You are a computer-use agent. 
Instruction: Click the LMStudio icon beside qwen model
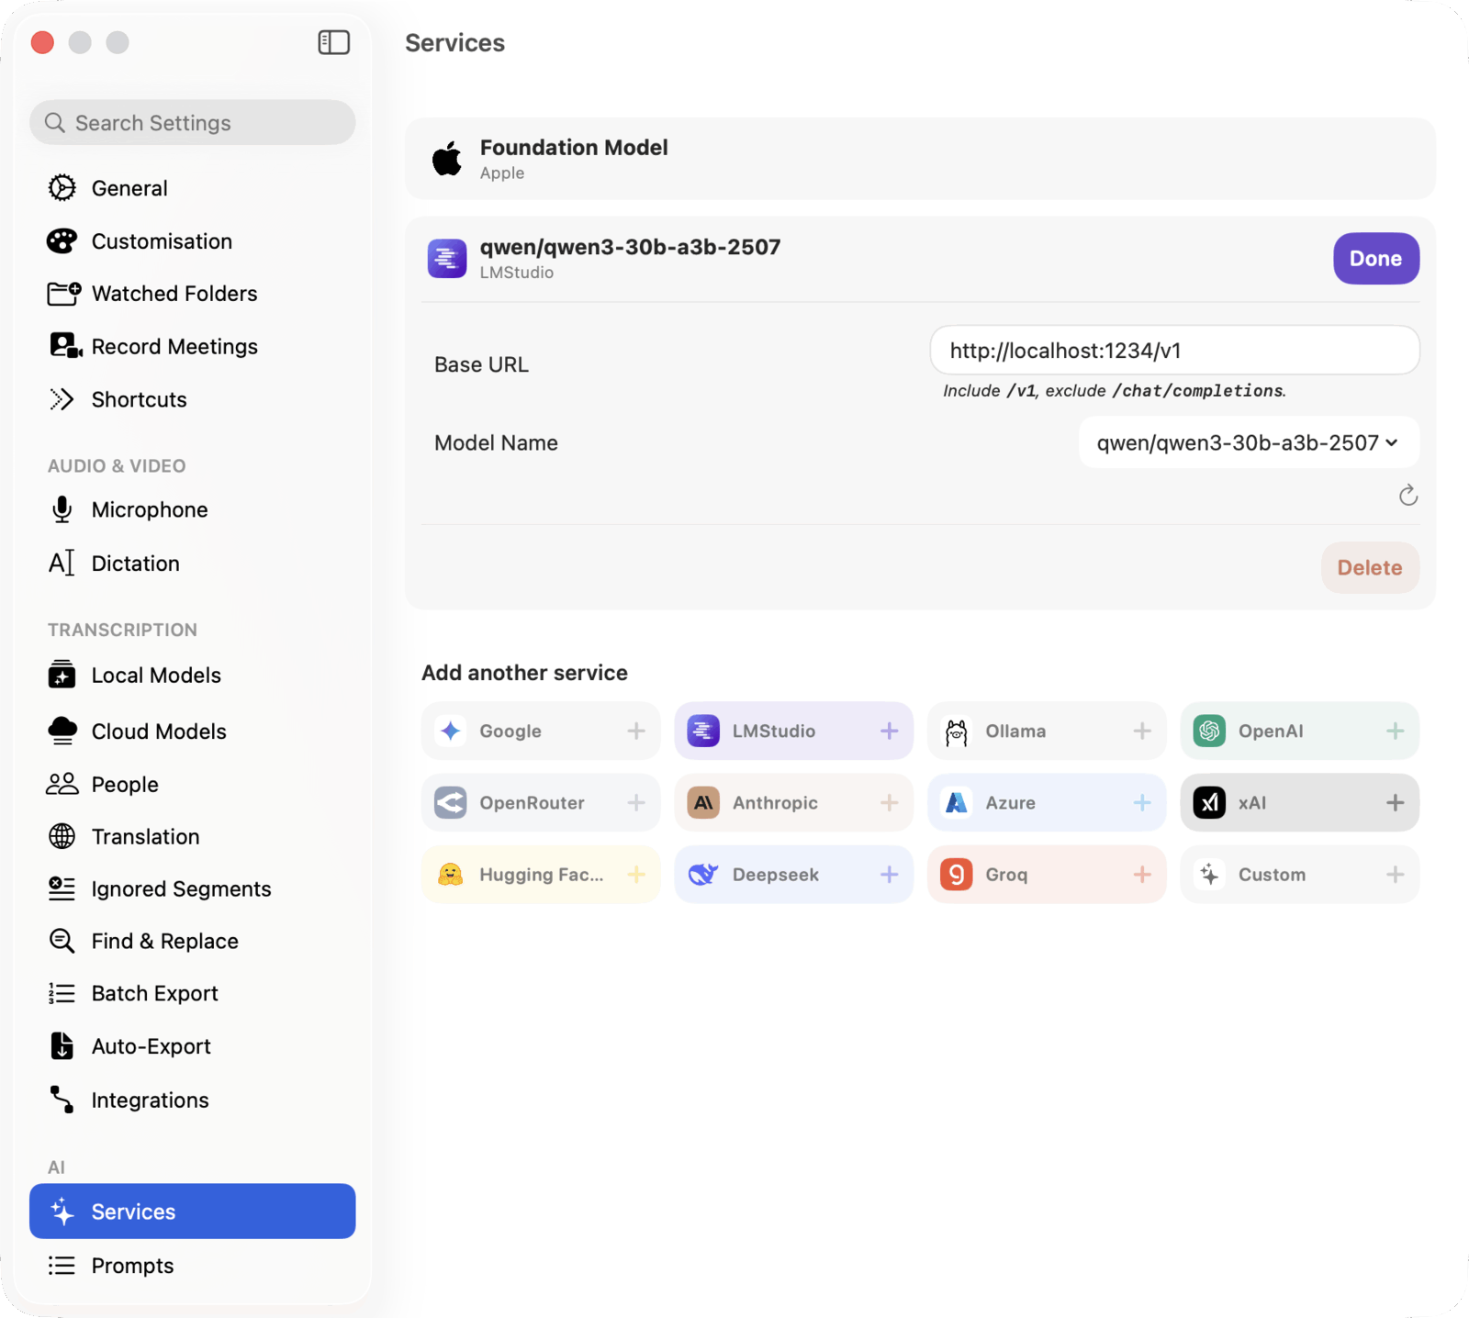pyautogui.click(x=447, y=259)
